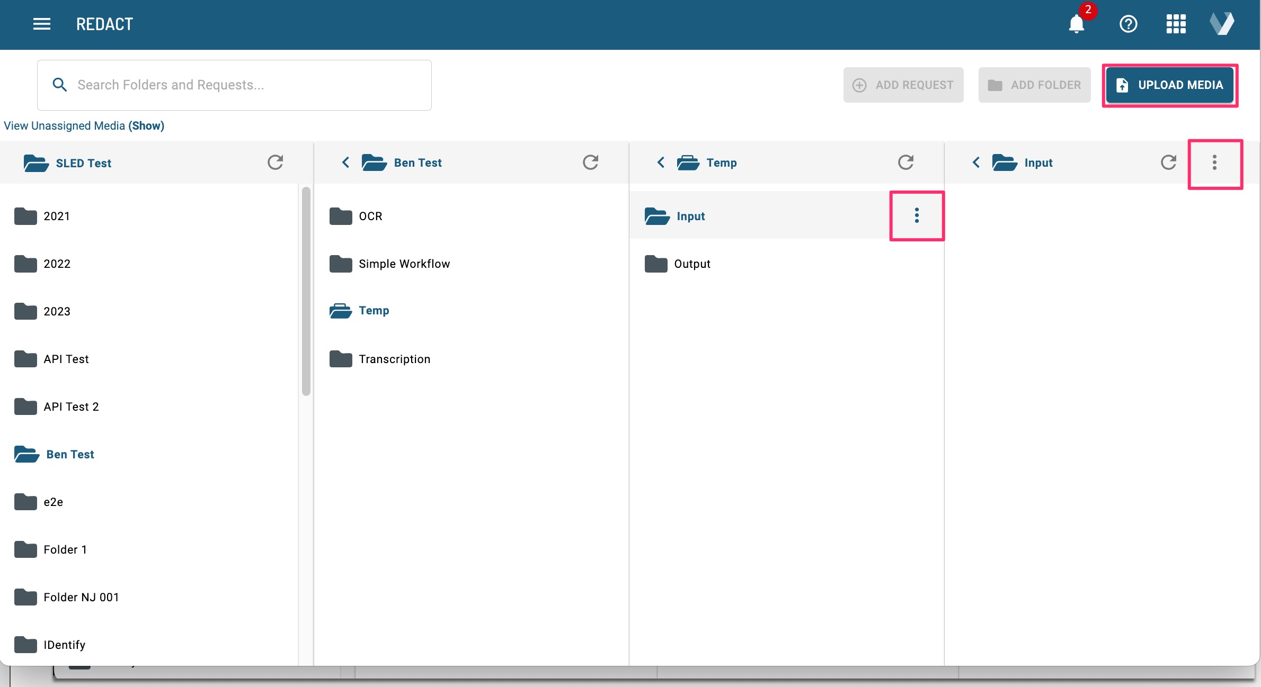Refresh the SLED Test folder column

pyautogui.click(x=275, y=162)
